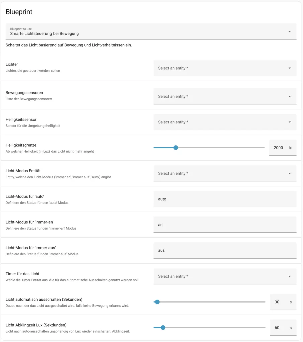The image size is (303, 342).
Task: Focus the 'immer-an' mode text field
Action: point(225,225)
